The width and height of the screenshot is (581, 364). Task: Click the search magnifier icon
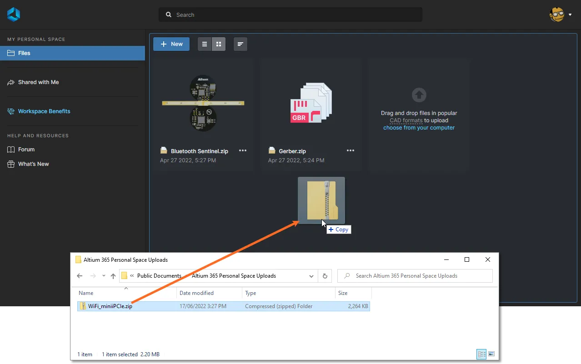pos(169,15)
